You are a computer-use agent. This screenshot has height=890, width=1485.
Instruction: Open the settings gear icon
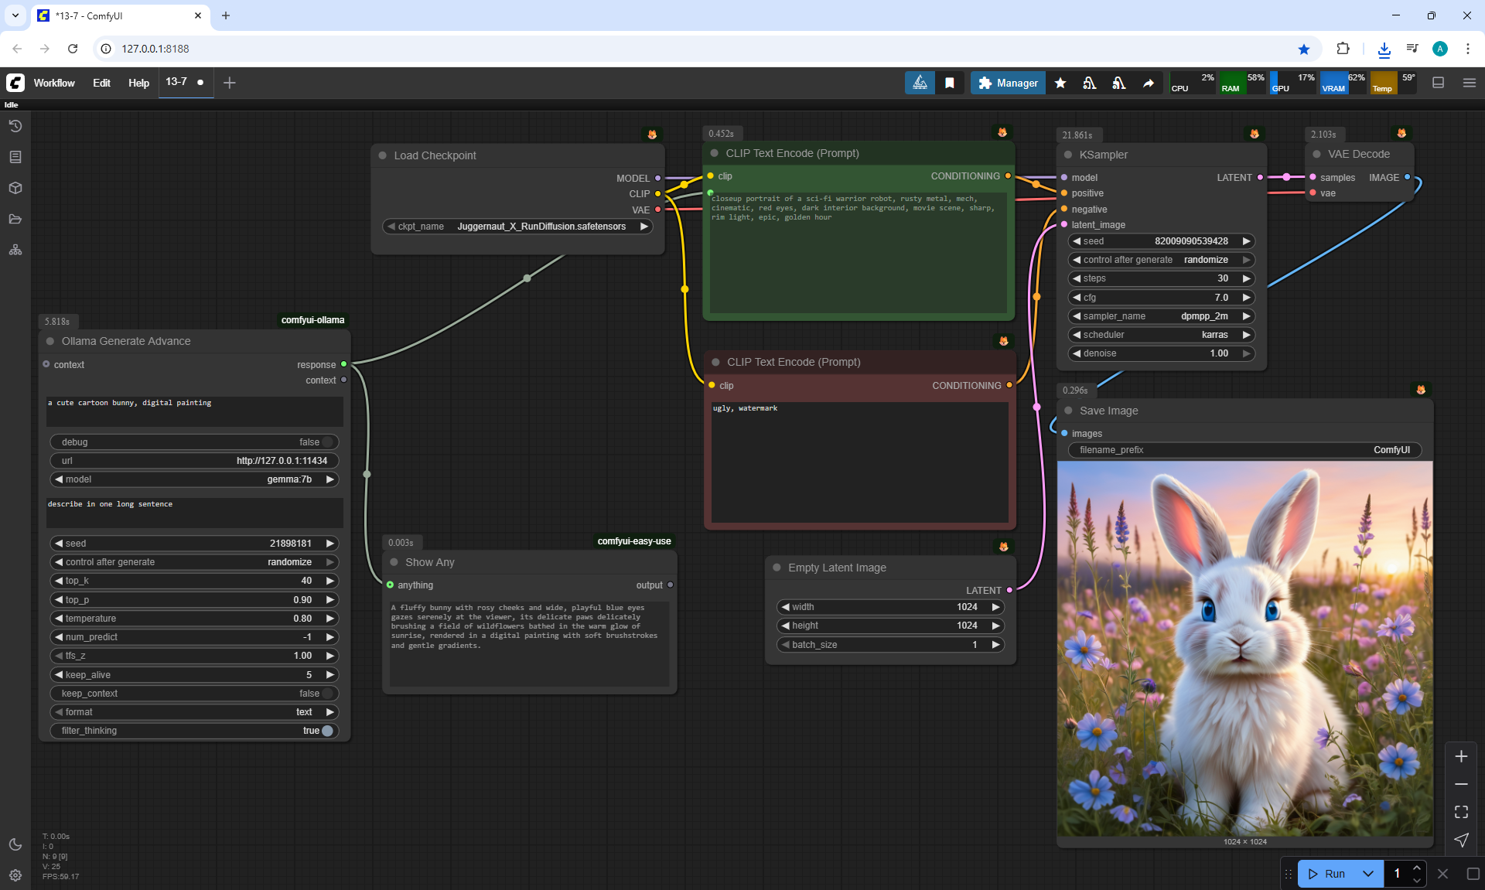point(15,875)
